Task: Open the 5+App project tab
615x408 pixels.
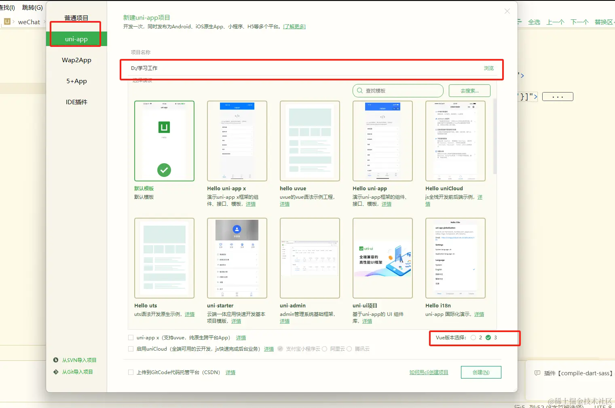Action: pos(76,81)
